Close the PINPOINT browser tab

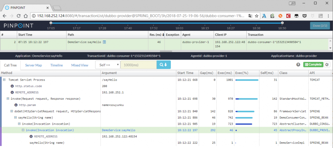point(48,8)
